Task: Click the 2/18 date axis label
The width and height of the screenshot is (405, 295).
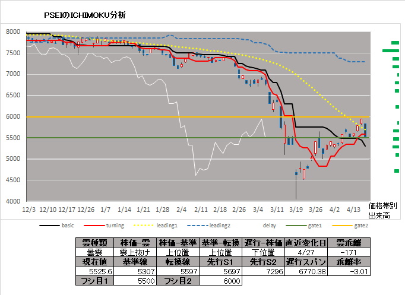Action: (220, 210)
